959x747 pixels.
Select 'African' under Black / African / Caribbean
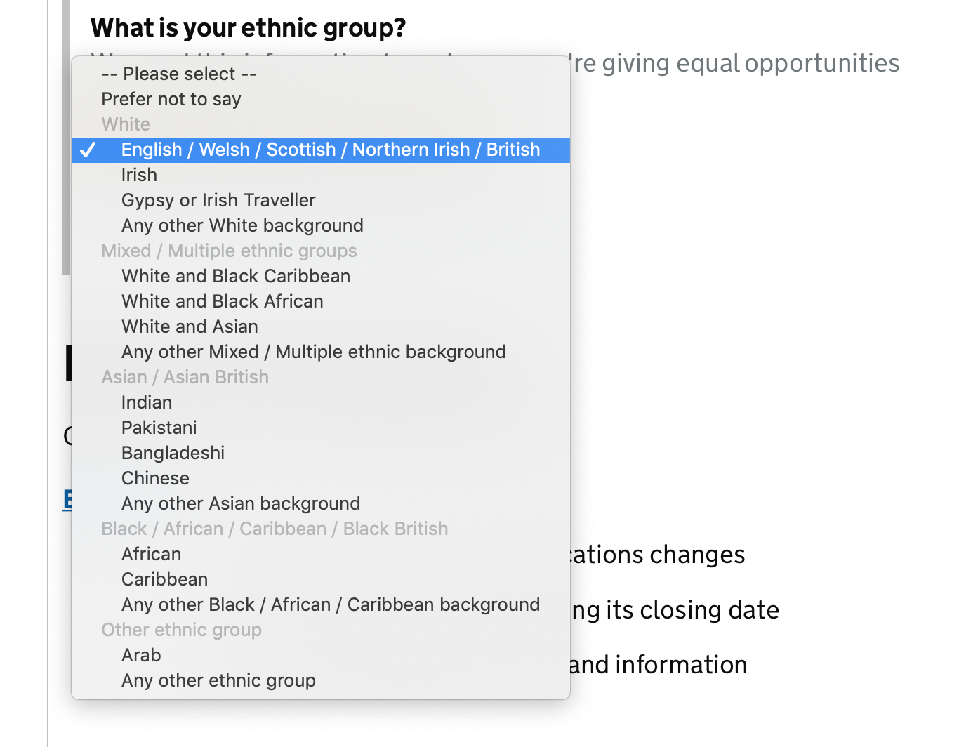[151, 554]
